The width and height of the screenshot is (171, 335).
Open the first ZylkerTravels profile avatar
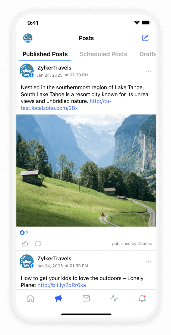(x=27, y=71)
